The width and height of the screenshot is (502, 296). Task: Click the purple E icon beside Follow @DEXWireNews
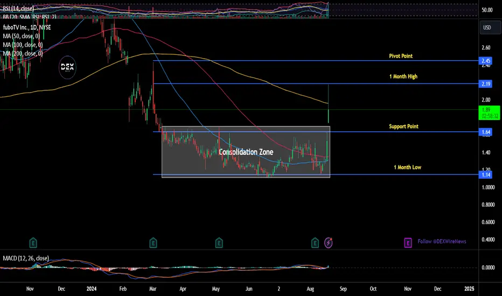point(408,243)
